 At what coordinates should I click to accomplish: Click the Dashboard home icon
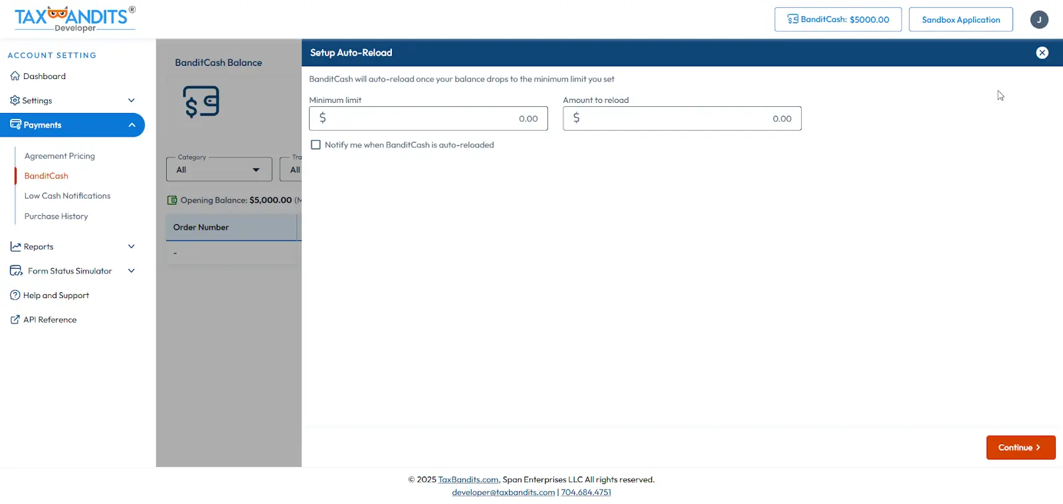tap(15, 76)
